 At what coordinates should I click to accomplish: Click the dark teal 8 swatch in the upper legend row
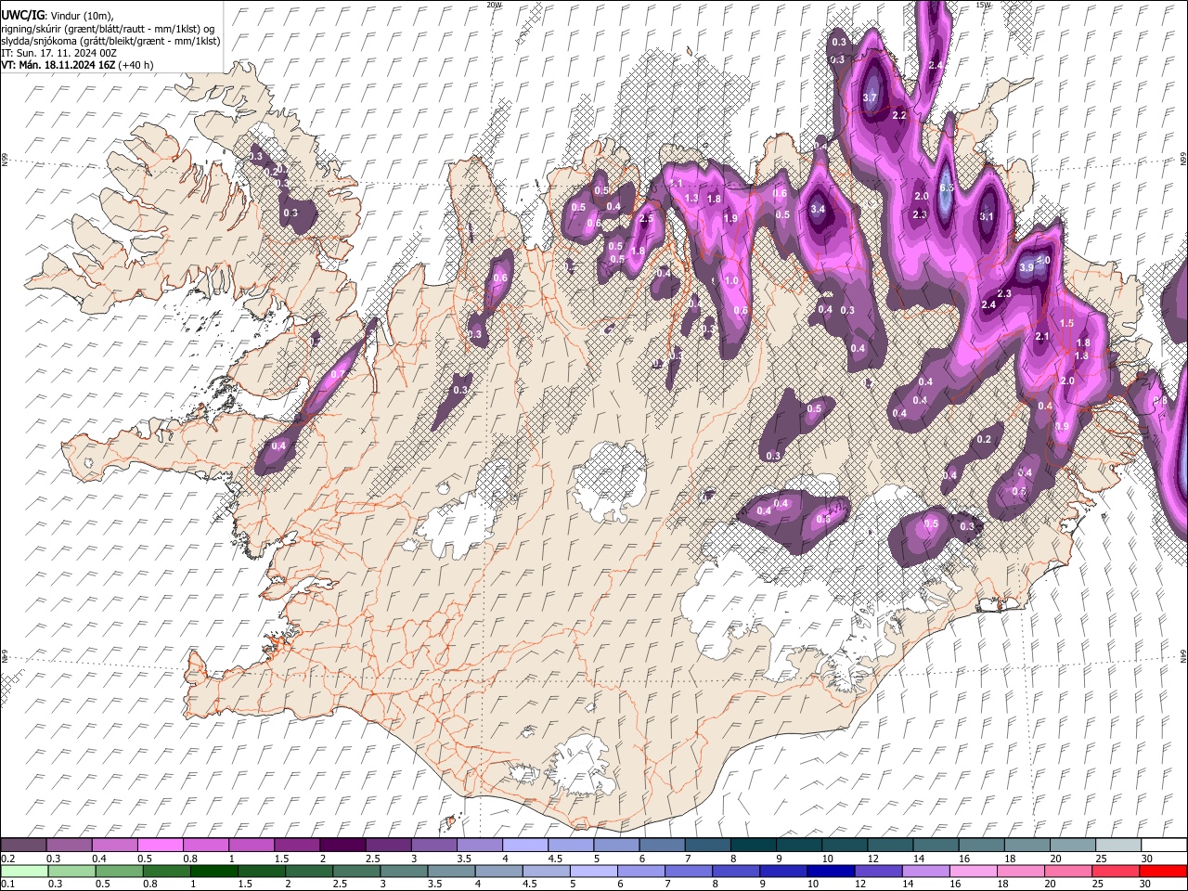click(754, 845)
